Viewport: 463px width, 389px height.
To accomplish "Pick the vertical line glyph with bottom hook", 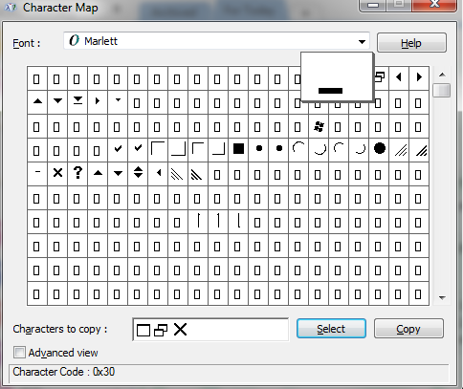I will (x=238, y=221).
